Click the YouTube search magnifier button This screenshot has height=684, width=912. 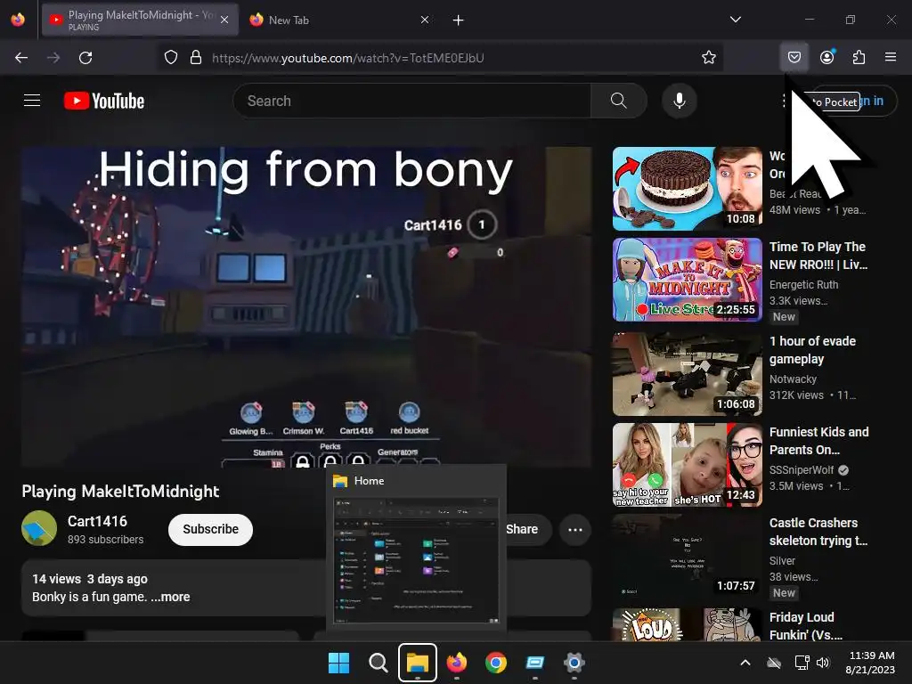(x=618, y=101)
